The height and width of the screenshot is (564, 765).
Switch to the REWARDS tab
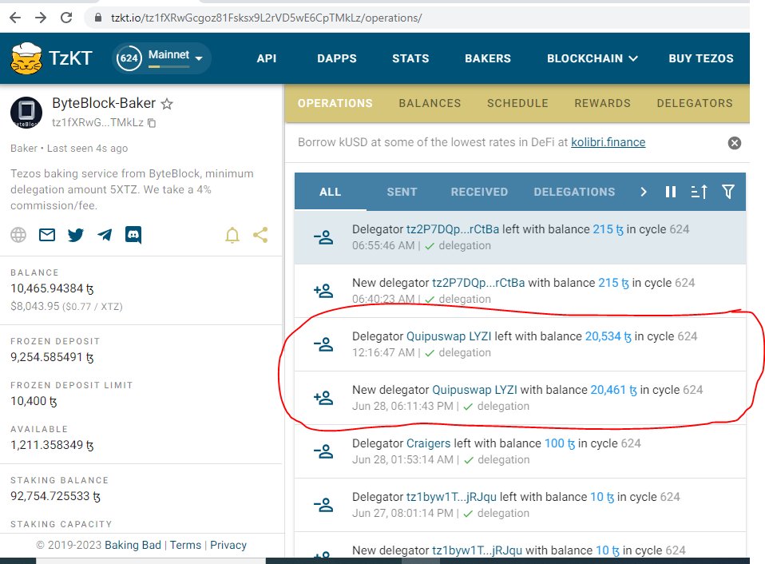(602, 103)
